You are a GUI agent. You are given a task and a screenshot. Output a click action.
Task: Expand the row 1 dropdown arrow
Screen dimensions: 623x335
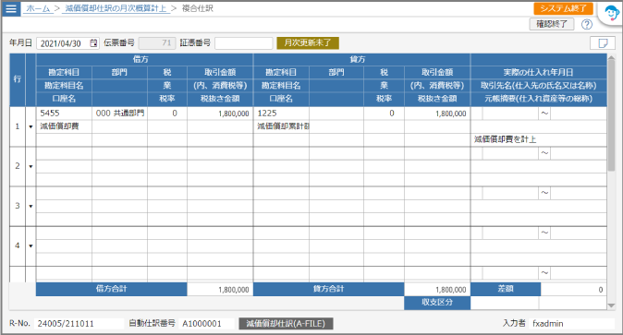(31, 126)
